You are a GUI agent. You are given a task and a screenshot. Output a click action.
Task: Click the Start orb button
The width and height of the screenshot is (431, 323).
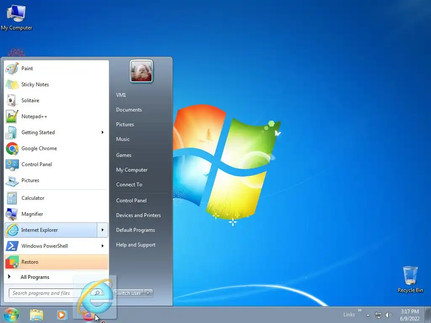pyautogui.click(x=11, y=315)
